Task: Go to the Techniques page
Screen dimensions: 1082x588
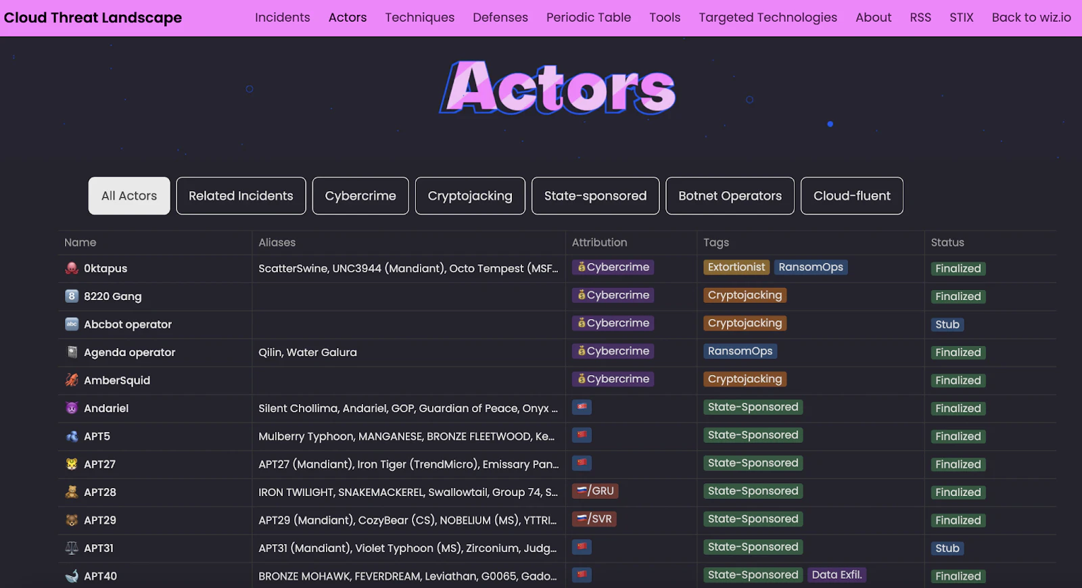Action: pos(420,18)
